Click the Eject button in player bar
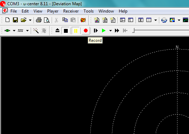This screenshot has width=189, height=134. point(58,31)
